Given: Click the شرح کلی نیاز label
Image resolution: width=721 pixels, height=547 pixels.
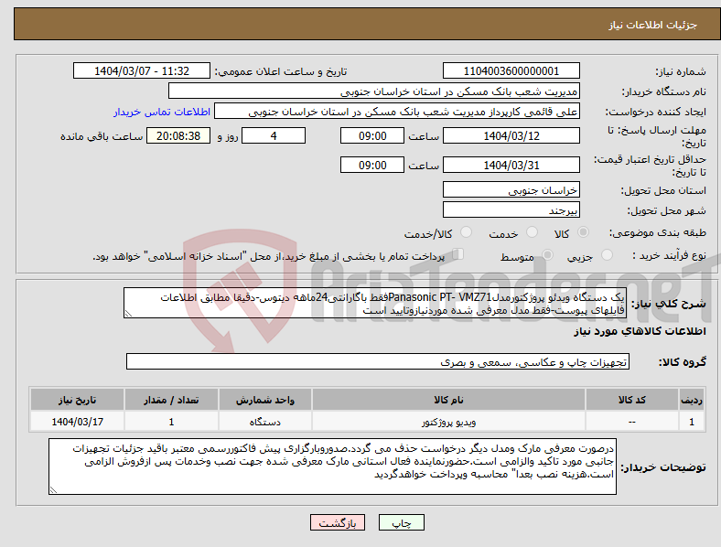Looking at the screenshot, I should point(668,304).
